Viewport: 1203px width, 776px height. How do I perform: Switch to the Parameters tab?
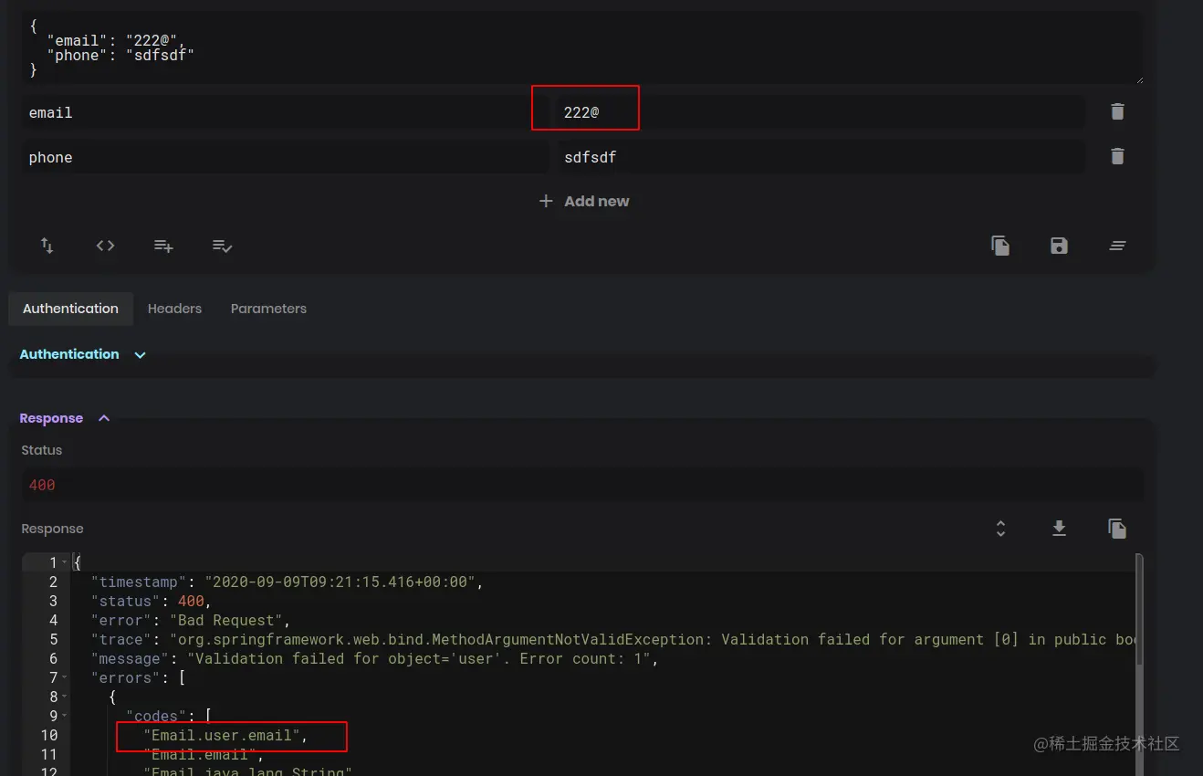coord(268,309)
